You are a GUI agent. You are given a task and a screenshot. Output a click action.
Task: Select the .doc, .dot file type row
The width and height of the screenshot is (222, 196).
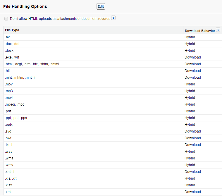pyautogui.click(x=12, y=44)
